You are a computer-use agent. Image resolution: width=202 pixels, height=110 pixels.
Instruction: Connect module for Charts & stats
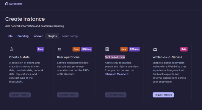[x=20, y=95]
